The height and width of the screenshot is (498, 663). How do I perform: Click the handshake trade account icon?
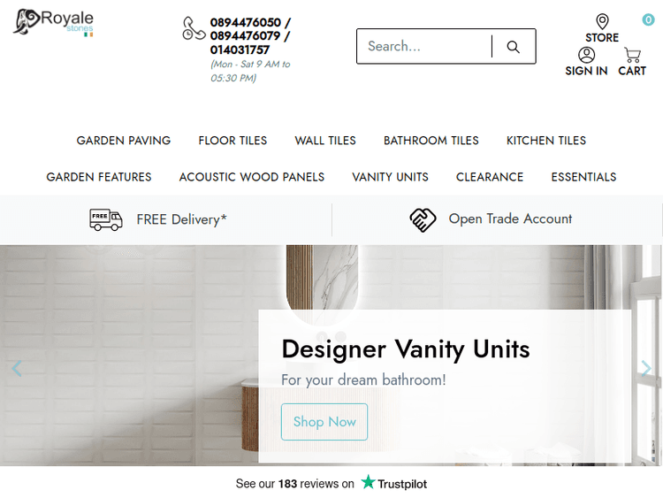pyautogui.click(x=423, y=219)
